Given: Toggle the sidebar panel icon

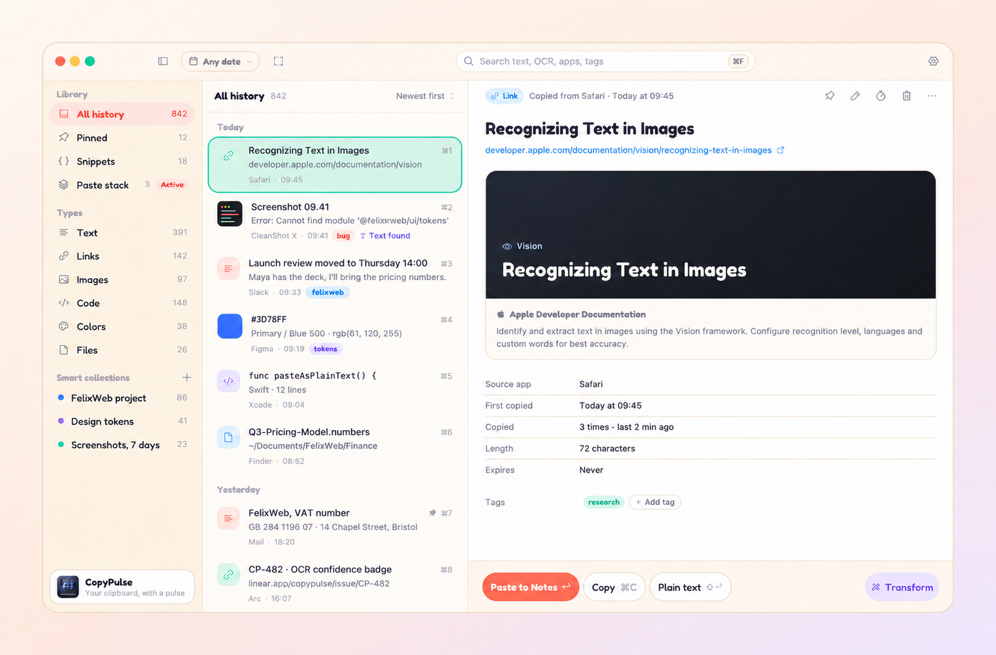Looking at the screenshot, I should coord(163,61).
